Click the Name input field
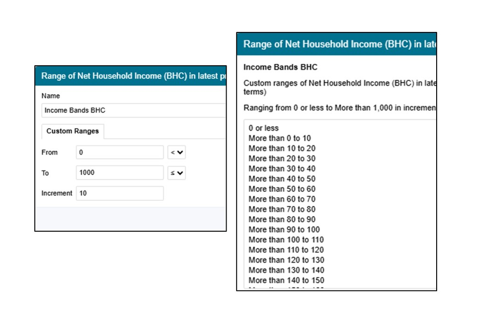The height and width of the screenshot is (319, 478). (133, 110)
